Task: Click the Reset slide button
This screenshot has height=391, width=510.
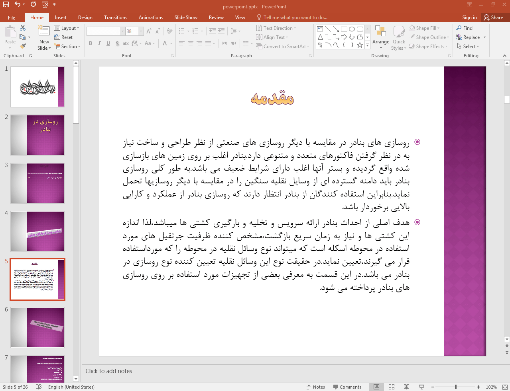Action: point(64,37)
